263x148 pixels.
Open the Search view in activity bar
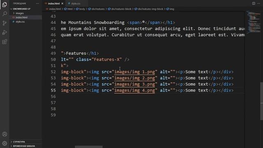(x=5, y=14)
